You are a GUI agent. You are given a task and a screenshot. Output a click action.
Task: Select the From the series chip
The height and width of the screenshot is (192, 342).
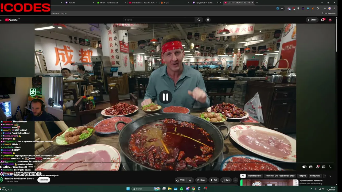[255, 176]
